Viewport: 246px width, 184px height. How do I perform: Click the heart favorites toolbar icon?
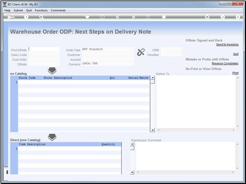[x=87, y=17]
